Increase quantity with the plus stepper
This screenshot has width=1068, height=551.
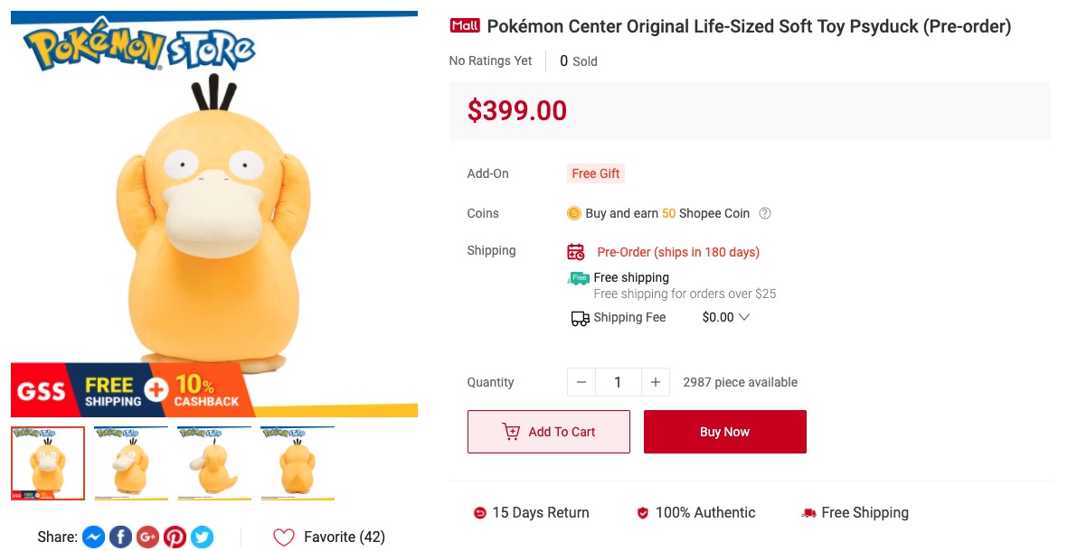(x=655, y=382)
